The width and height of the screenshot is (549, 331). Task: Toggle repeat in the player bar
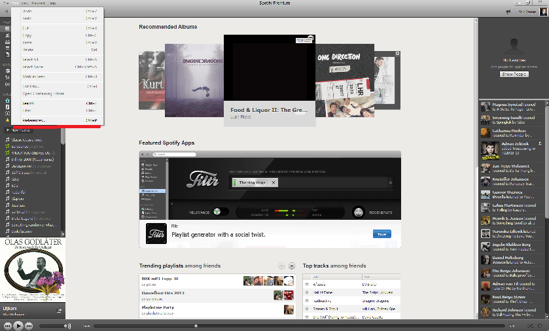click(540, 326)
